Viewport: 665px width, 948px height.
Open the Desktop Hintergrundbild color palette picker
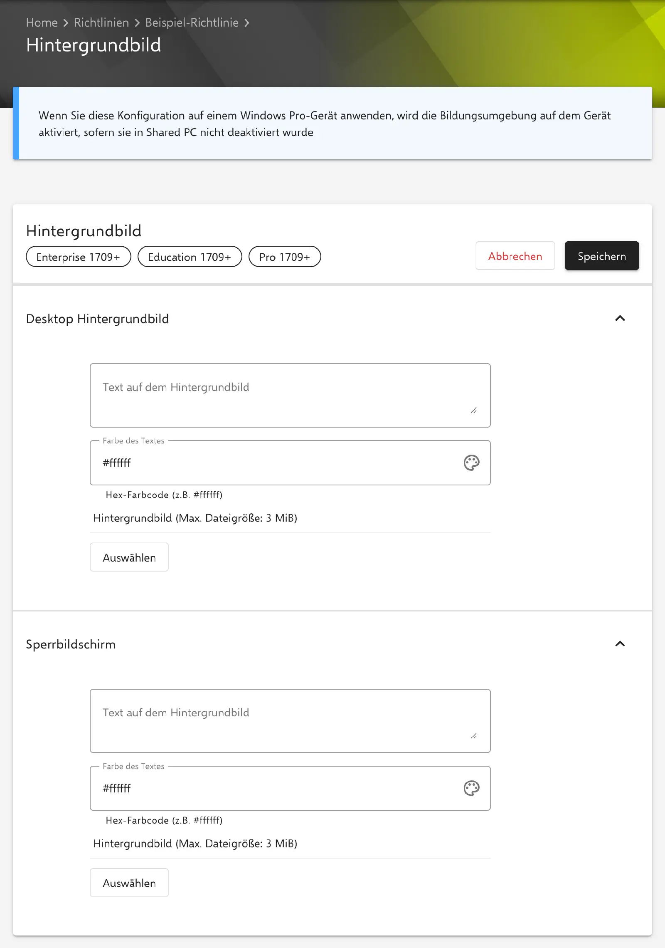tap(471, 463)
